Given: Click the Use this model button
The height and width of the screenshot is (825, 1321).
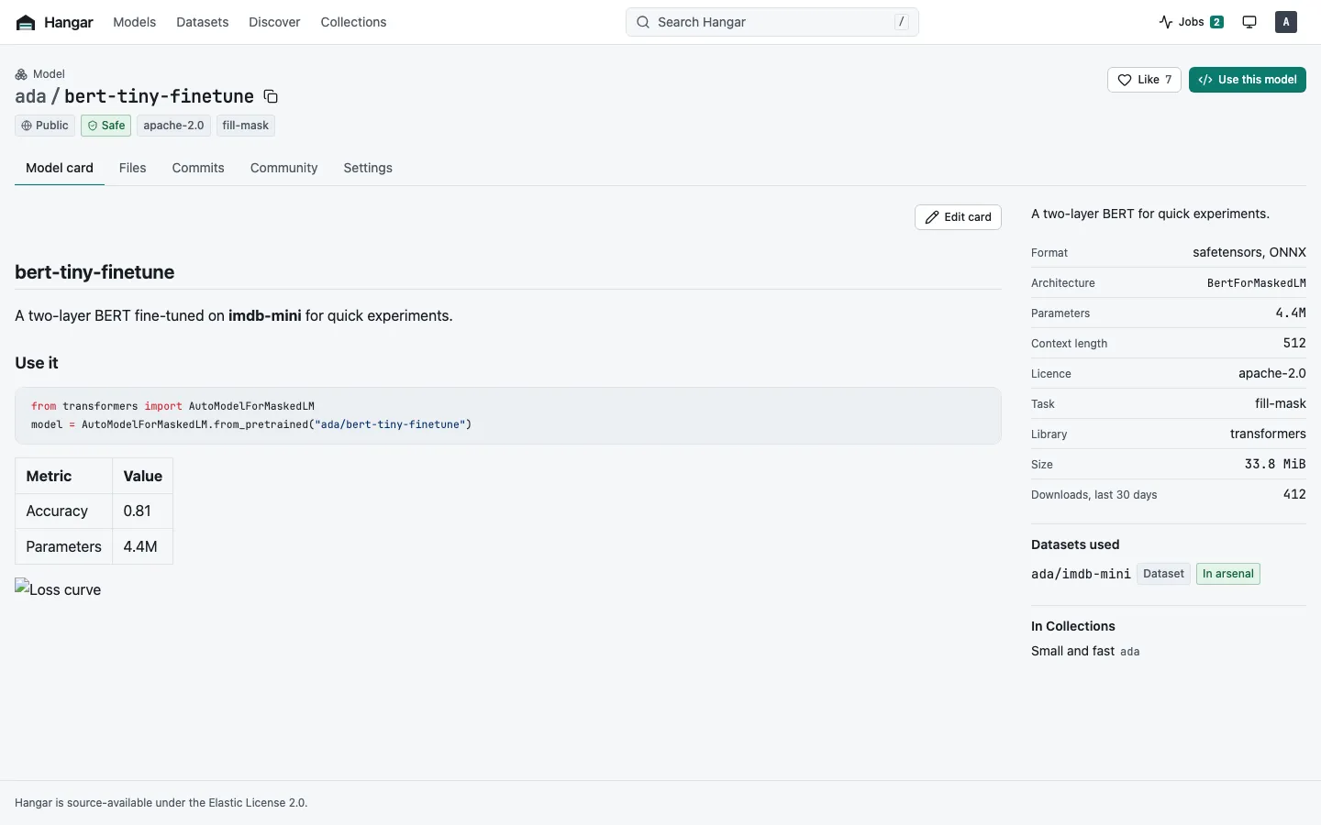Looking at the screenshot, I should pyautogui.click(x=1248, y=80).
